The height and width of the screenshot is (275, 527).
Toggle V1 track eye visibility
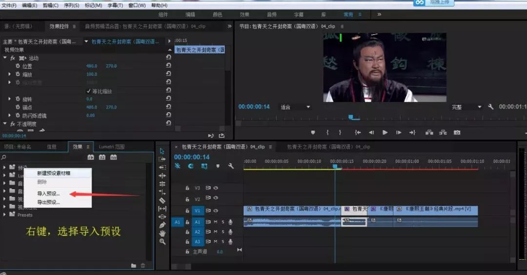[216, 211]
